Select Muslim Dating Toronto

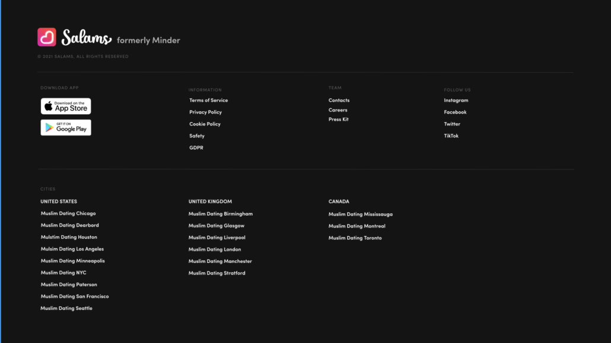[x=355, y=238]
